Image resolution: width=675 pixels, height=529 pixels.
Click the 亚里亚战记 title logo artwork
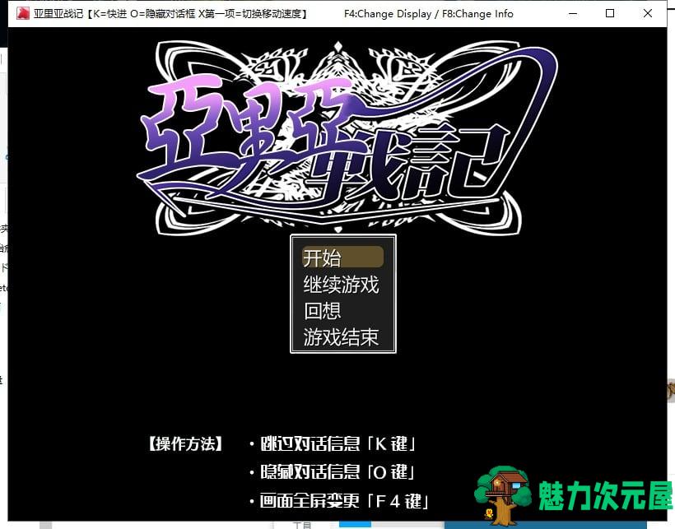tap(347, 137)
